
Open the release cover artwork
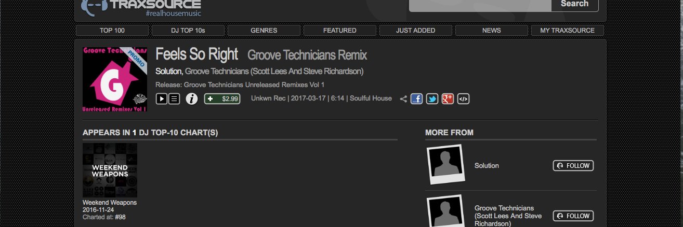coord(115,79)
